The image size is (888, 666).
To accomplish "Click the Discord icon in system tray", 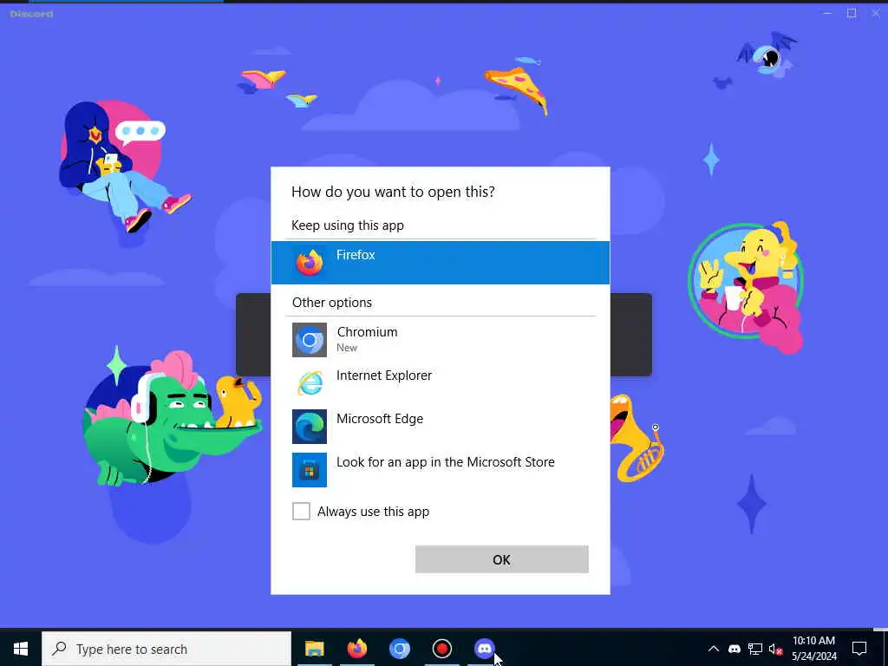I will [x=734, y=649].
